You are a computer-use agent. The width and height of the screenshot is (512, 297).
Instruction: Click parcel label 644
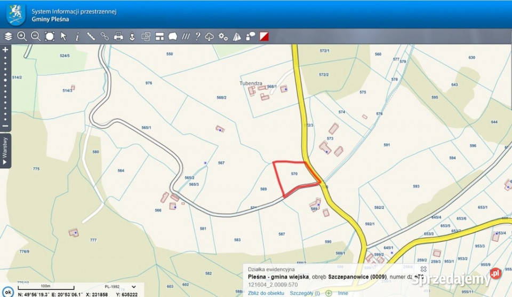point(494,122)
